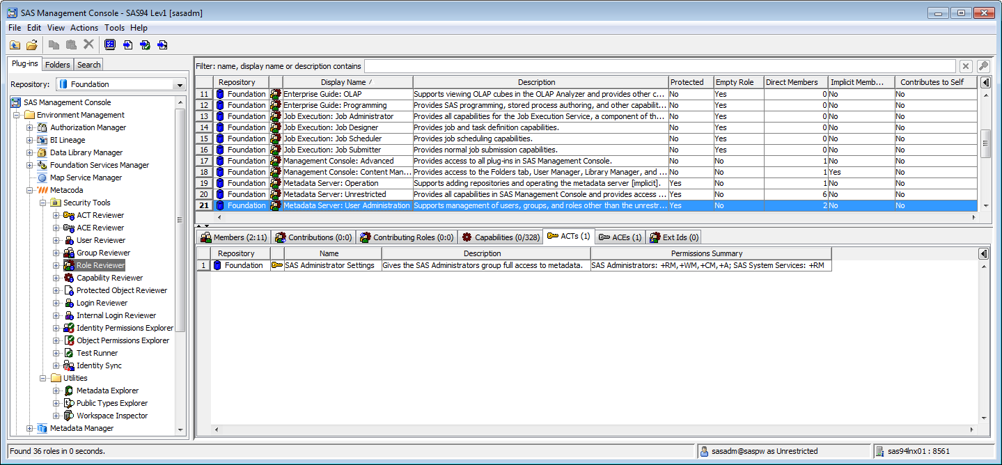
Task: Collapse the Environment Management node
Action: [x=17, y=115]
